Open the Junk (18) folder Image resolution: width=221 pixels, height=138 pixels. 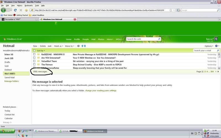pyautogui.click(x=9, y=59)
